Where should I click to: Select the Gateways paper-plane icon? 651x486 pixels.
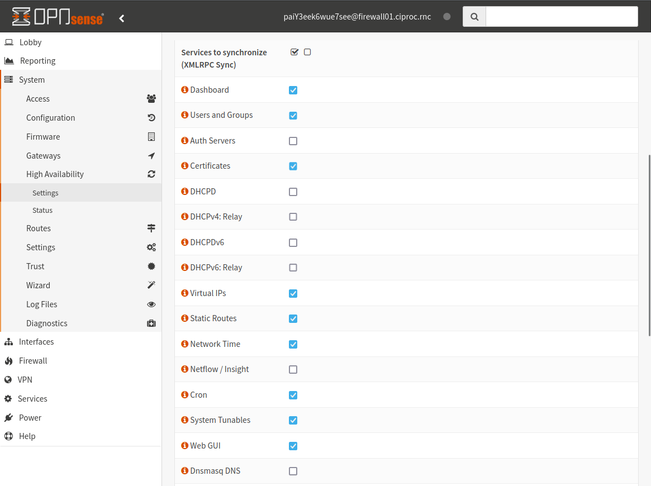point(151,155)
